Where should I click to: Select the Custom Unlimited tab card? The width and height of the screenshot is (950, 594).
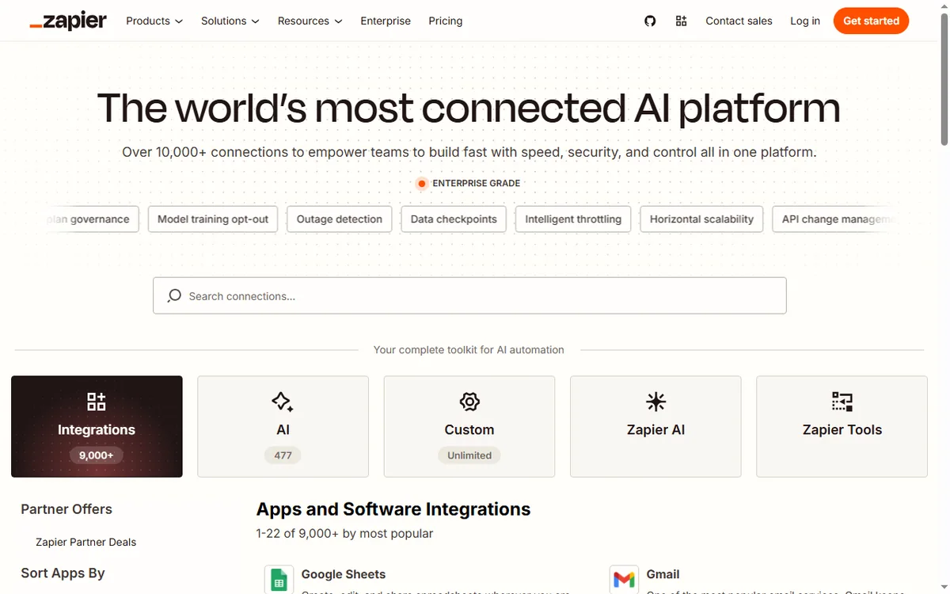click(x=469, y=426)
